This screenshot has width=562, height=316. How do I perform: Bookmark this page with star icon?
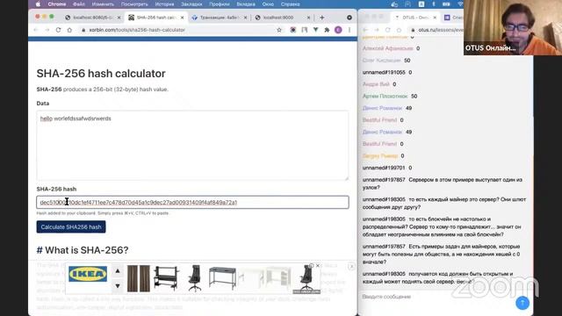279,30
